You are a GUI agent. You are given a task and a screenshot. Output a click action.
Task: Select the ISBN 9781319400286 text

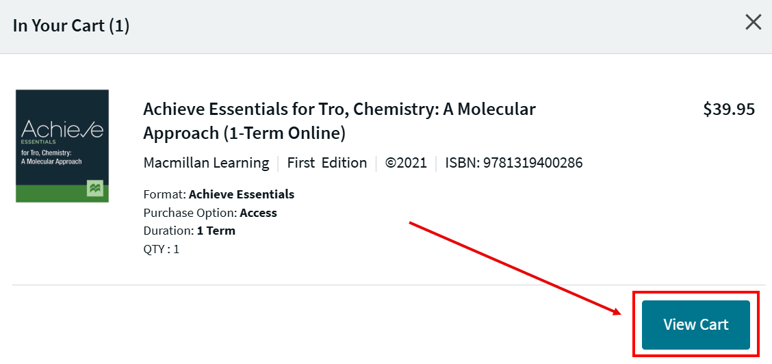coord(513,163)
